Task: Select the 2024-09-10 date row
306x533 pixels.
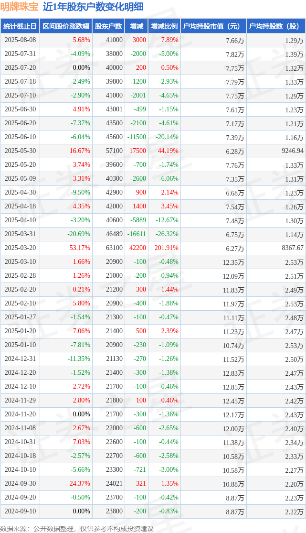Action: click(x=153, y=511)
